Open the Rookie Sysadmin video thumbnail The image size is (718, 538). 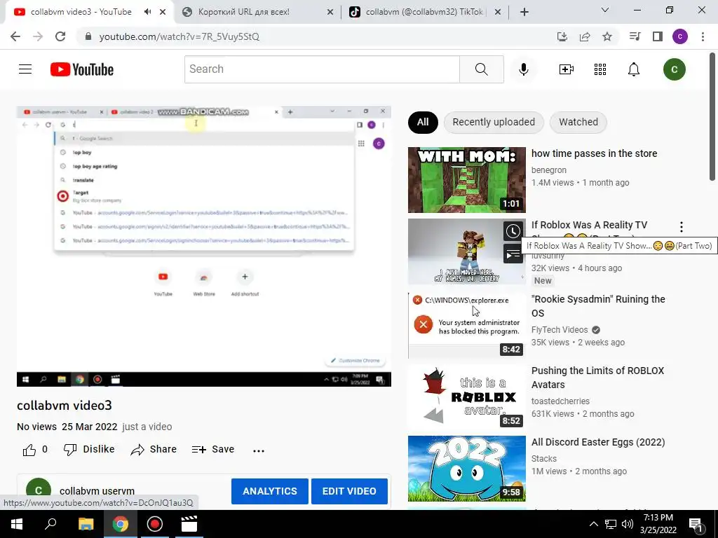pos(466,325)
